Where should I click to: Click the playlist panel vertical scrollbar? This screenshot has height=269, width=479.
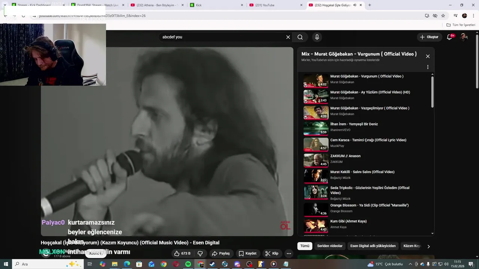tap(433, 92)
